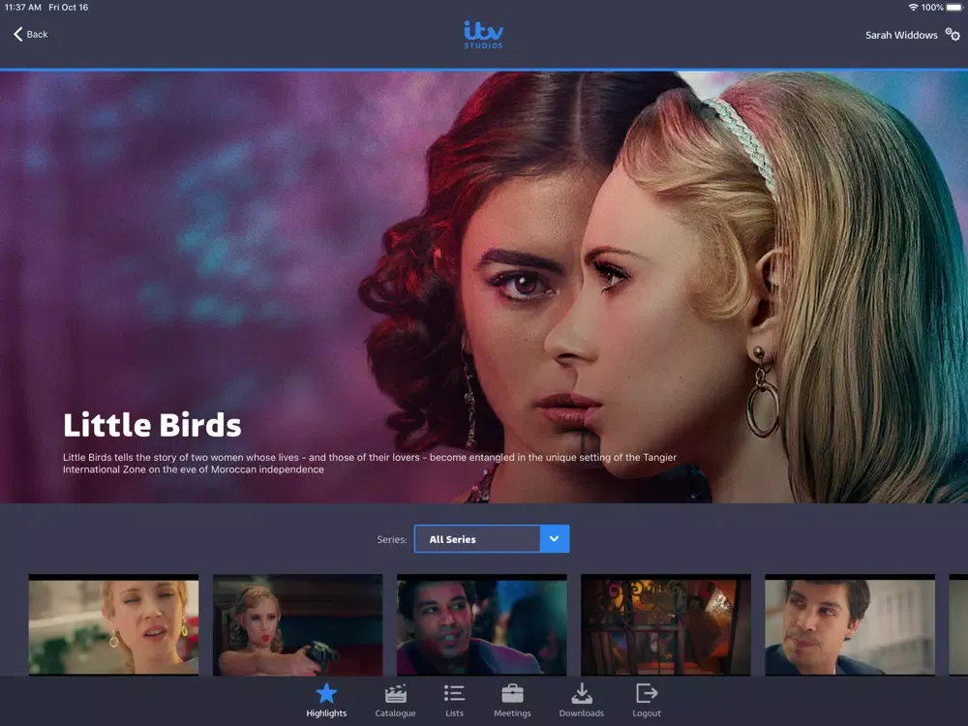Open the All Series combo box
The width and height of the screenshot is (968, 726).
click(x=492, y=539)
